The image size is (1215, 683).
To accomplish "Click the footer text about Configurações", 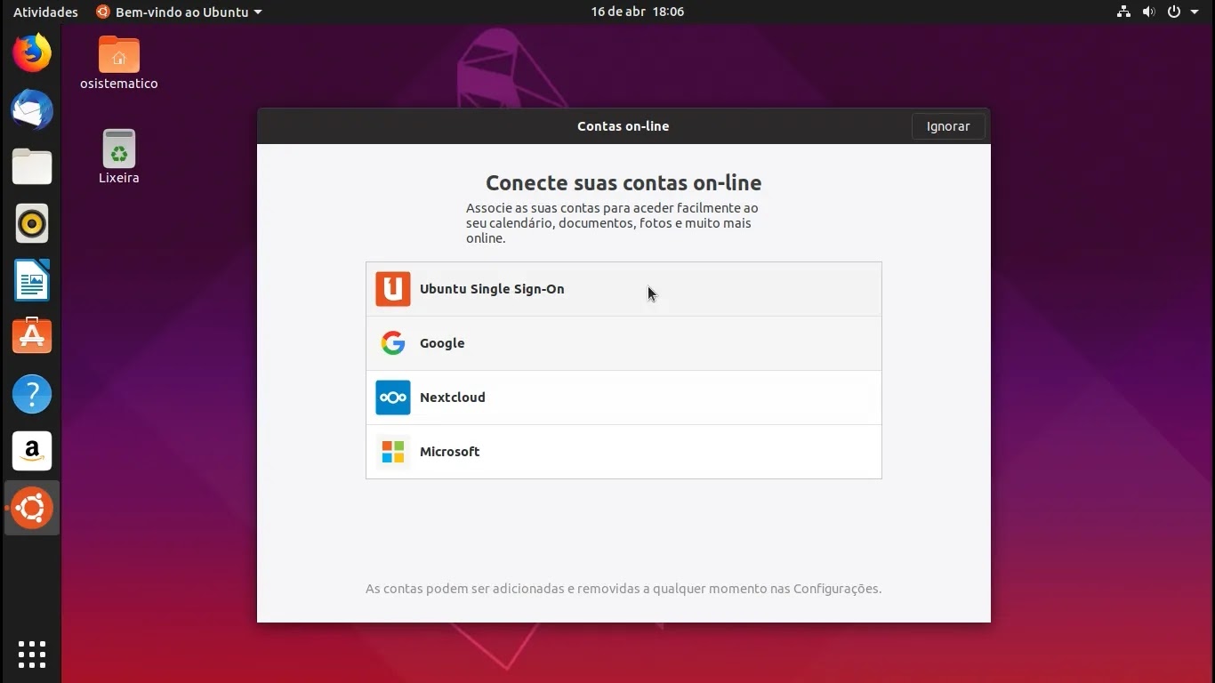I will tap(624, 589).
